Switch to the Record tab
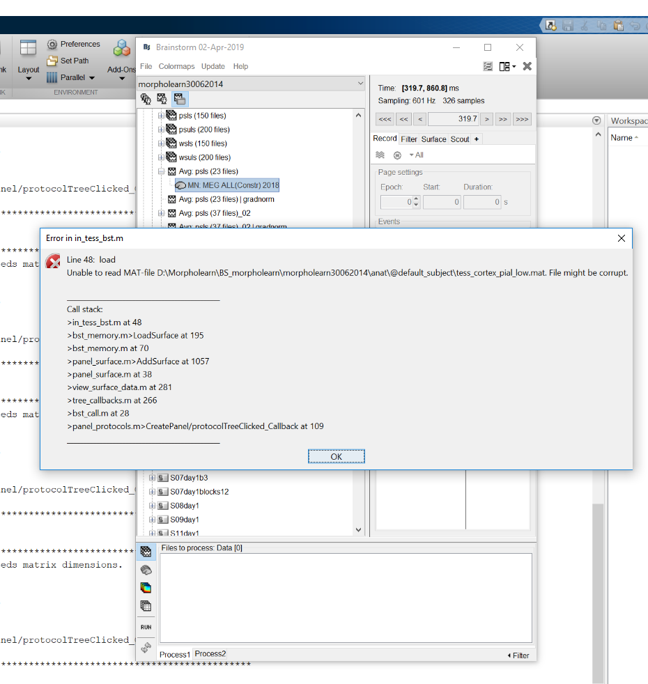Image resolution: width=648 pixels, height=684 pixels. point(385,139)
